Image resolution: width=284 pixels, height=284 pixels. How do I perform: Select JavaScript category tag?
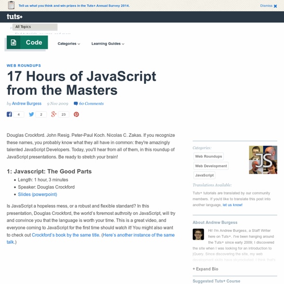coord(204,175)
